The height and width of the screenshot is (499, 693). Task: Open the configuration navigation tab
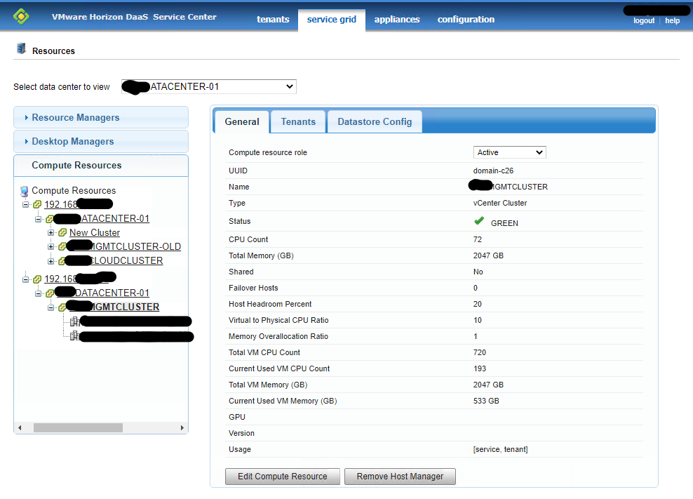(x=466, y=20)
